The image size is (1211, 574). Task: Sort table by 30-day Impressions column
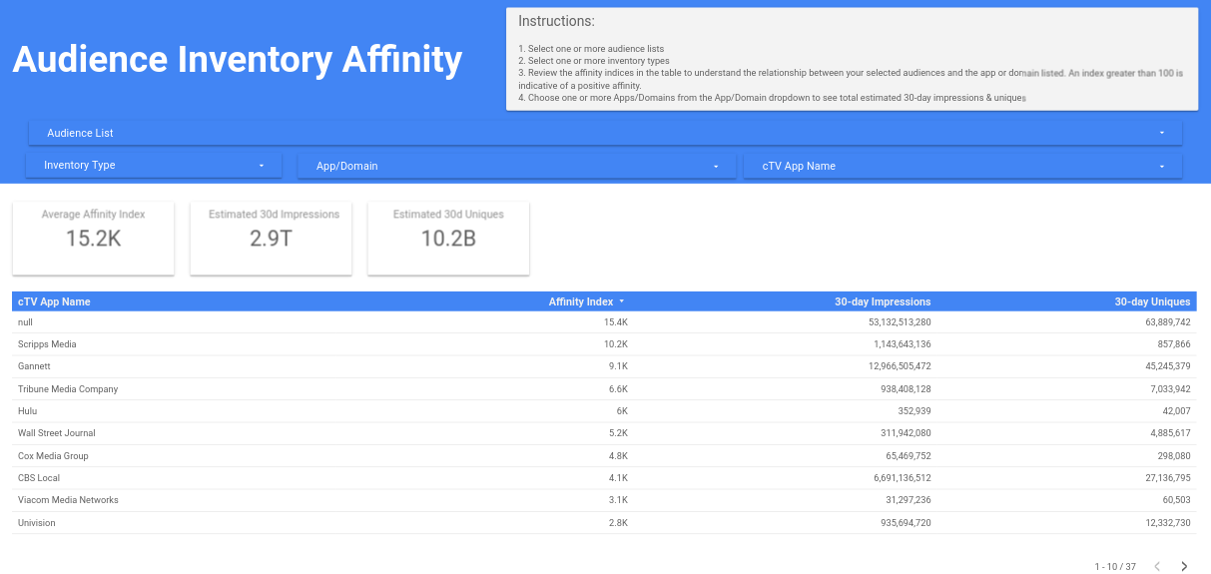883,301
